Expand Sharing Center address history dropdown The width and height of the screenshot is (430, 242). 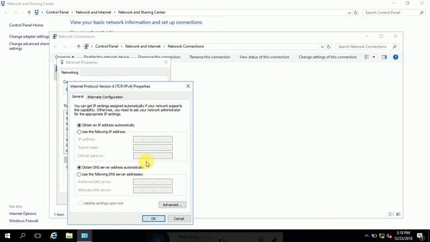click(349, 13)
